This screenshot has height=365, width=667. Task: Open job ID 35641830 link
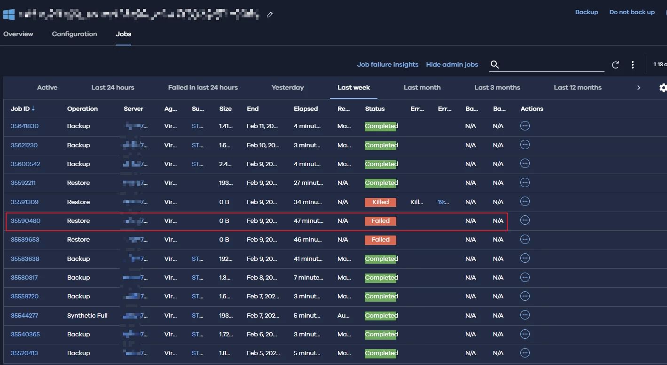(24, 126)
